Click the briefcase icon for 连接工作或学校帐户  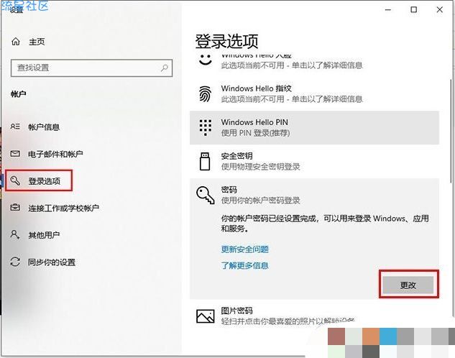[x=15, y=208]
